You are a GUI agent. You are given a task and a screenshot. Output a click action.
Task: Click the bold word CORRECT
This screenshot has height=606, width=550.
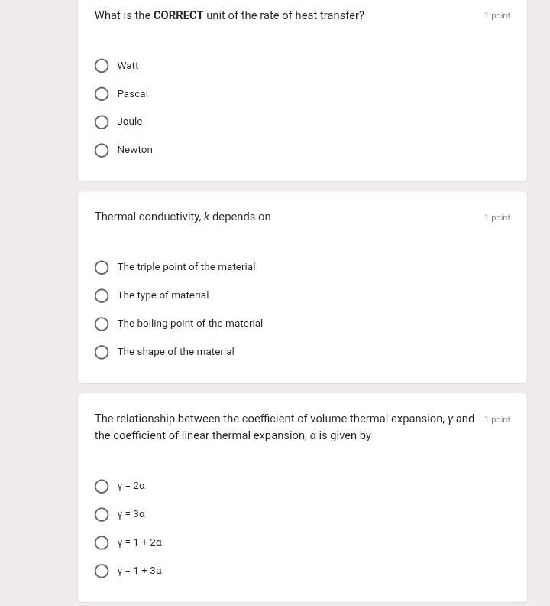pyautogui.click(x=178, y=16)
